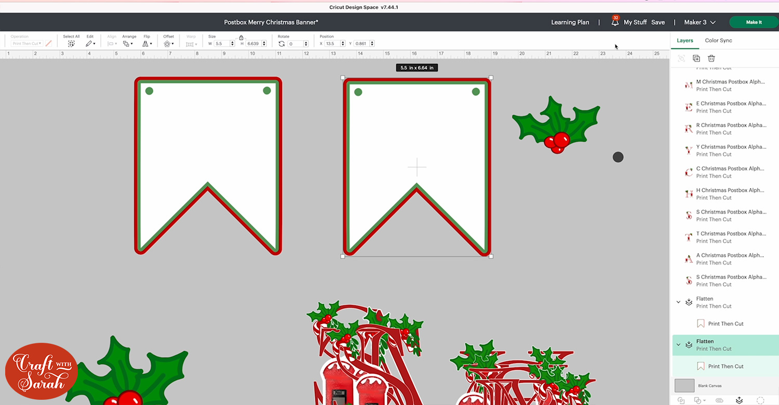This screenshot has height=405, width=779.
Task: Delete the selected layer with trash icon
Action: (x=711, y=59)
